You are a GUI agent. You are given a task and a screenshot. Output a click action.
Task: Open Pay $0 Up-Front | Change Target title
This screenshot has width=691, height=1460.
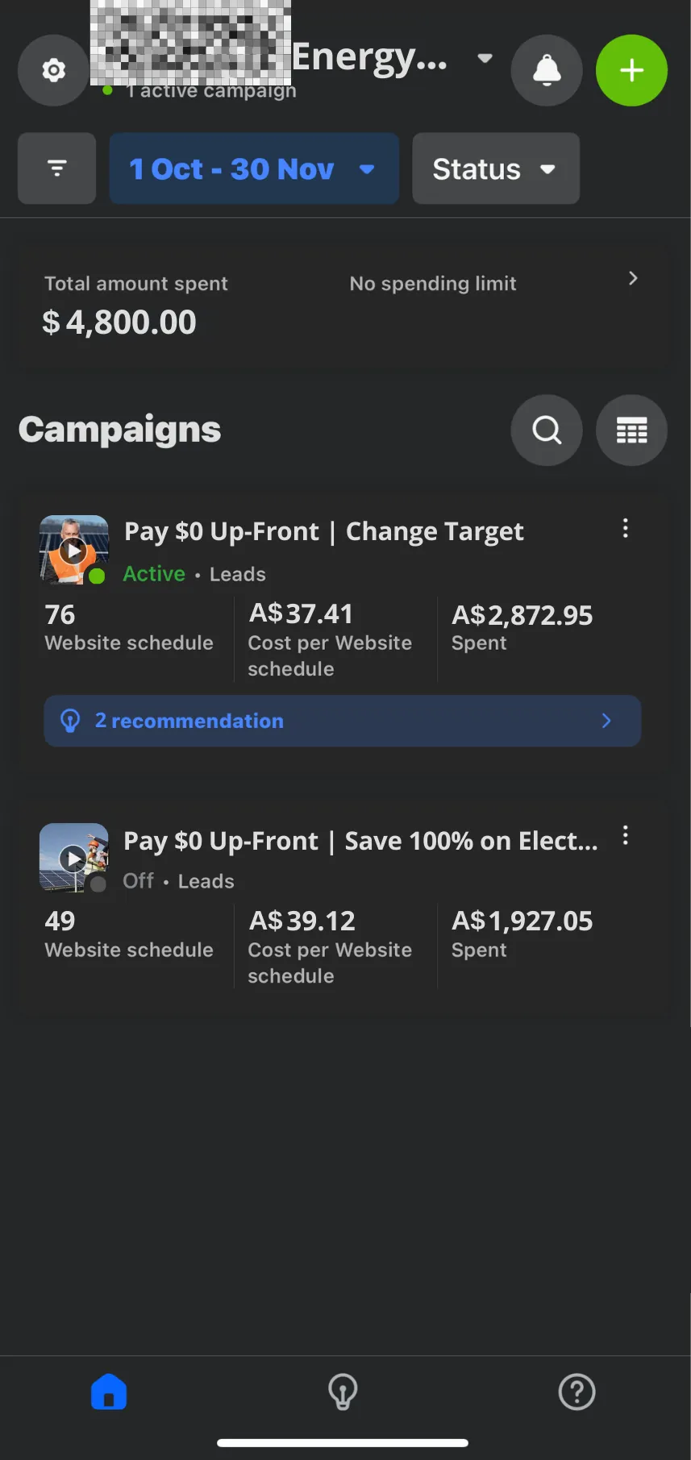(323, 532)
